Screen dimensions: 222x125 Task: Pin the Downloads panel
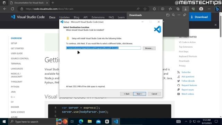click(x=185, y=15)
